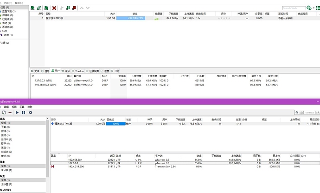This screenshot has width=320, height=193.
Task: Focus the Search Web input field
Action: pyautogui.click(x=294, y=8)
